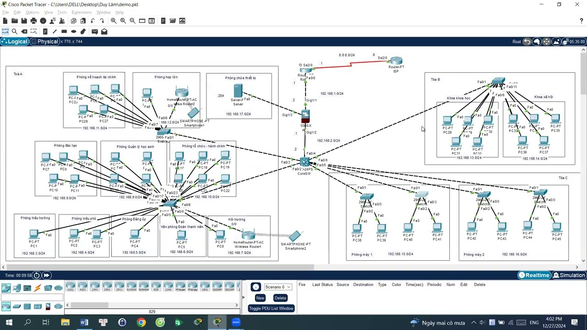Choose the Select tool
The width and height of the screenshot is (587, 330).
coord(5,31)
